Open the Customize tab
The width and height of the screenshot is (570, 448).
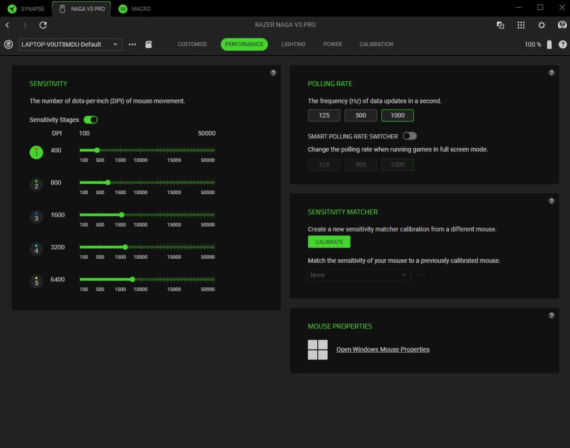click(192, 45)
